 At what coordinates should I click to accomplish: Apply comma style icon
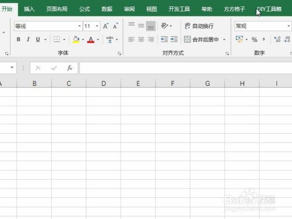coord(264,40)
